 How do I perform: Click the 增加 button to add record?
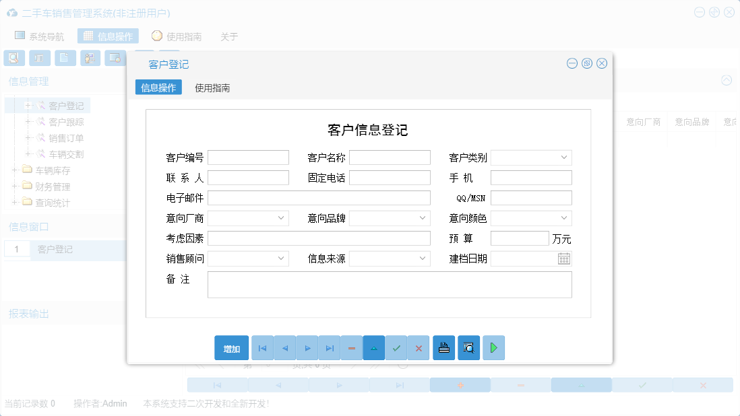coord(231,348)
